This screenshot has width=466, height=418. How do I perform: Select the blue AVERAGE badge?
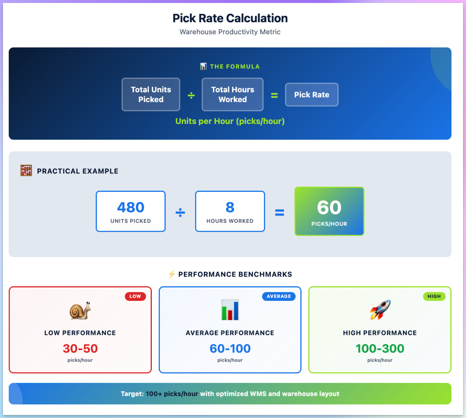[279, 296]
